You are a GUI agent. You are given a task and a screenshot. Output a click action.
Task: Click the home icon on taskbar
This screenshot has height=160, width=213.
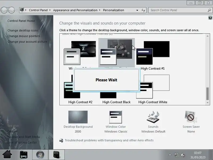pos(7,154)
